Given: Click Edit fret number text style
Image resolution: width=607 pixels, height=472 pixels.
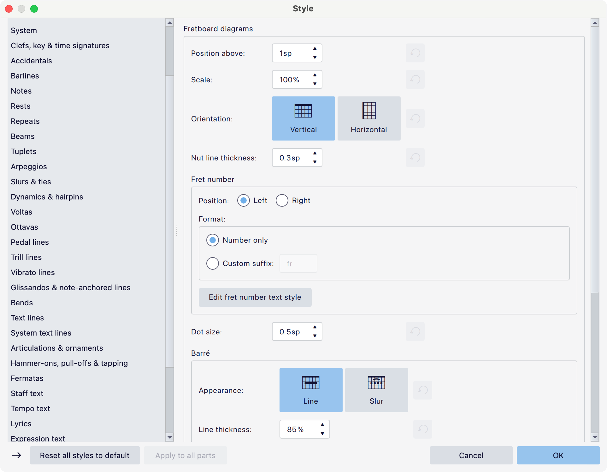Looking at the screenshot, I should pyautogui.click(x=255, y=297).
